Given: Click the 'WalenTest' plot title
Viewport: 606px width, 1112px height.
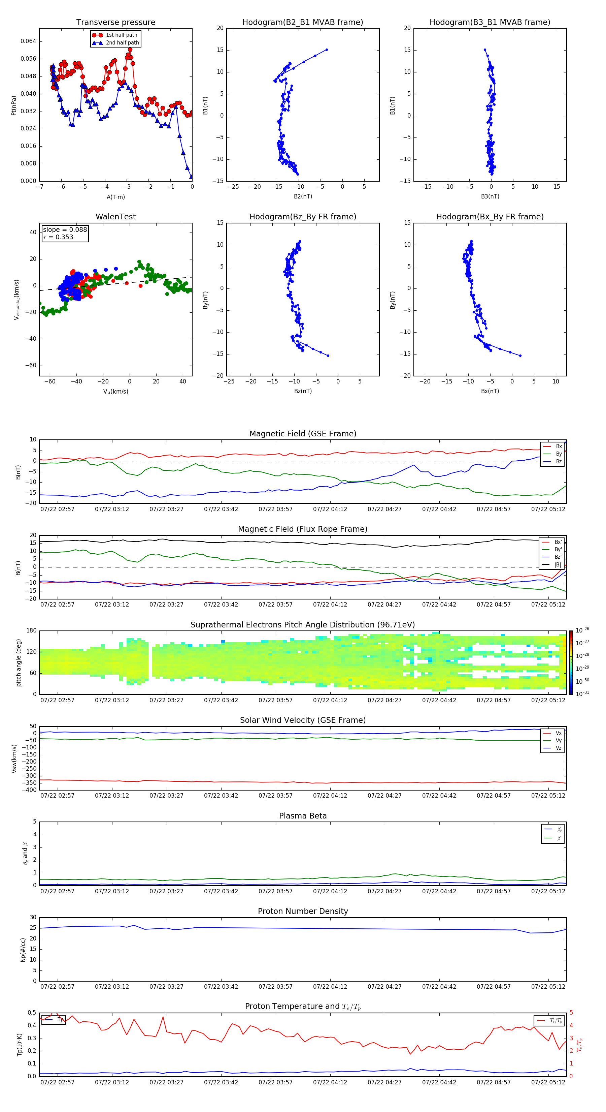Looking at the screenshot, I should pos(115,217).
